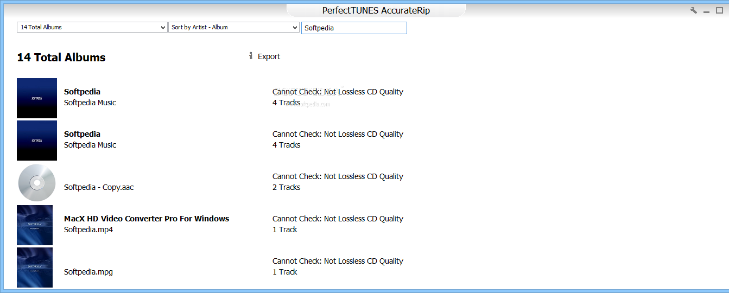This screenshot has height=293, width=729.
Task: Click 'MacX HD Video Converter Pro For Windows' title
Action: pos(147,219)
